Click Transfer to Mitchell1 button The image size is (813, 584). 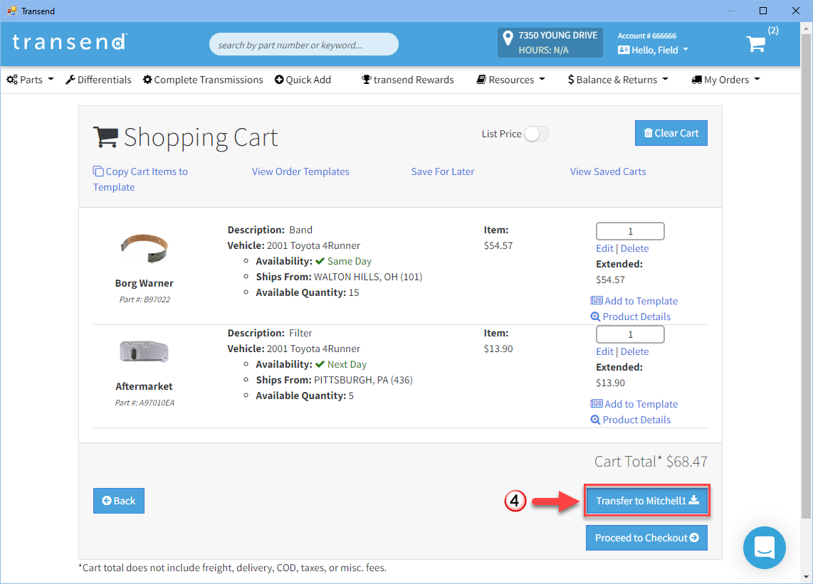pos(646,501)
